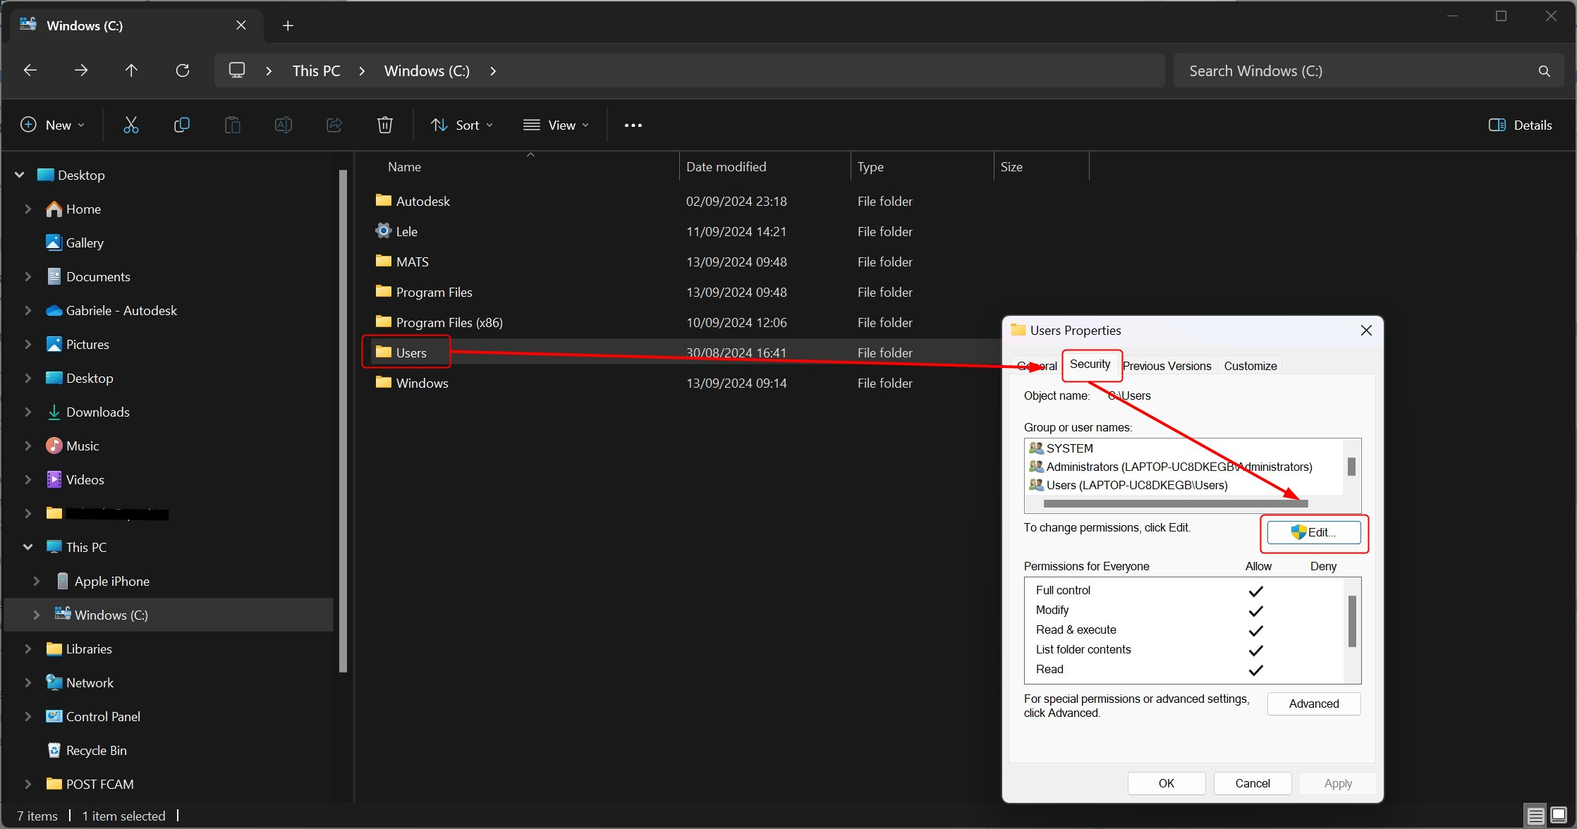Open the Customize tab
This screenshot has height=829, width=1577.
pos(1250,366)
